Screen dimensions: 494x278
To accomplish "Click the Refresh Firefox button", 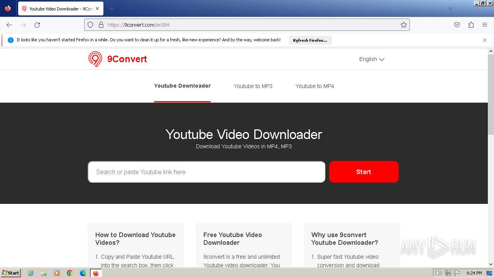I will [310, 40].
